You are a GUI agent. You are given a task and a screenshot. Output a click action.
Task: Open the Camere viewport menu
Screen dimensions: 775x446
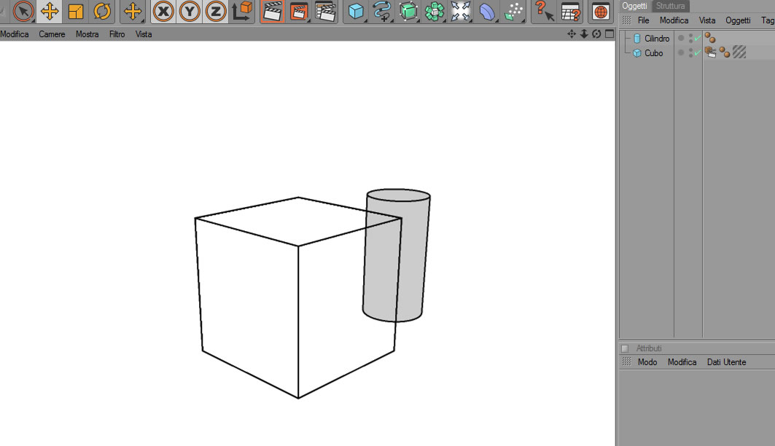[52, 34]
